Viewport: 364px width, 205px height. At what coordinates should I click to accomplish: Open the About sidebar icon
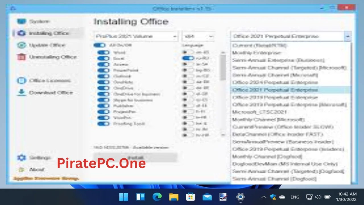click(x=22, y=169)
